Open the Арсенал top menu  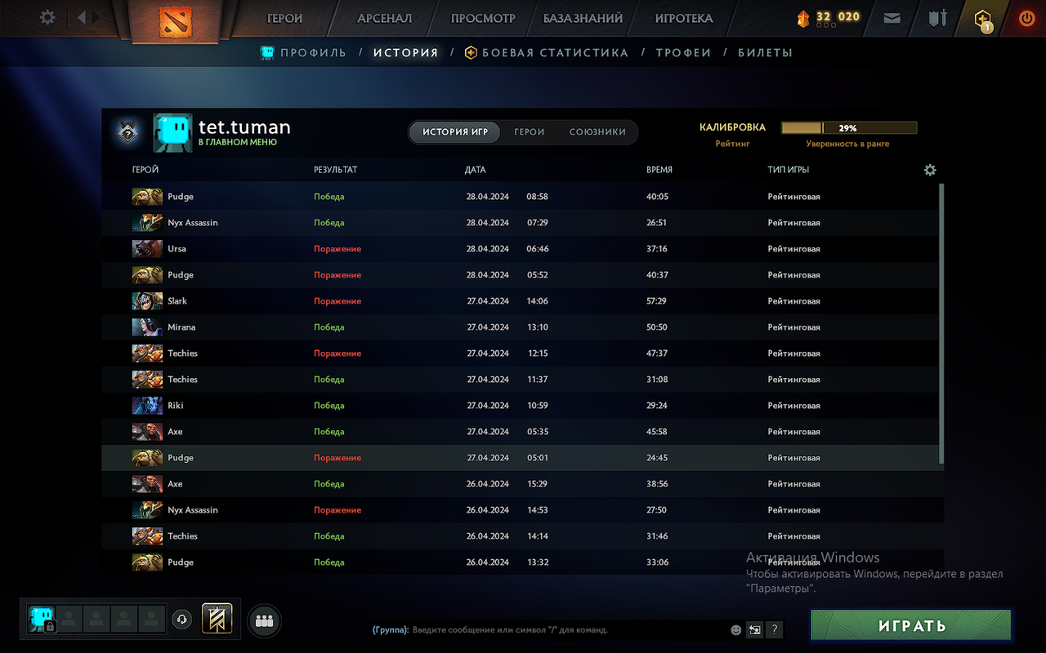(384, 18)
